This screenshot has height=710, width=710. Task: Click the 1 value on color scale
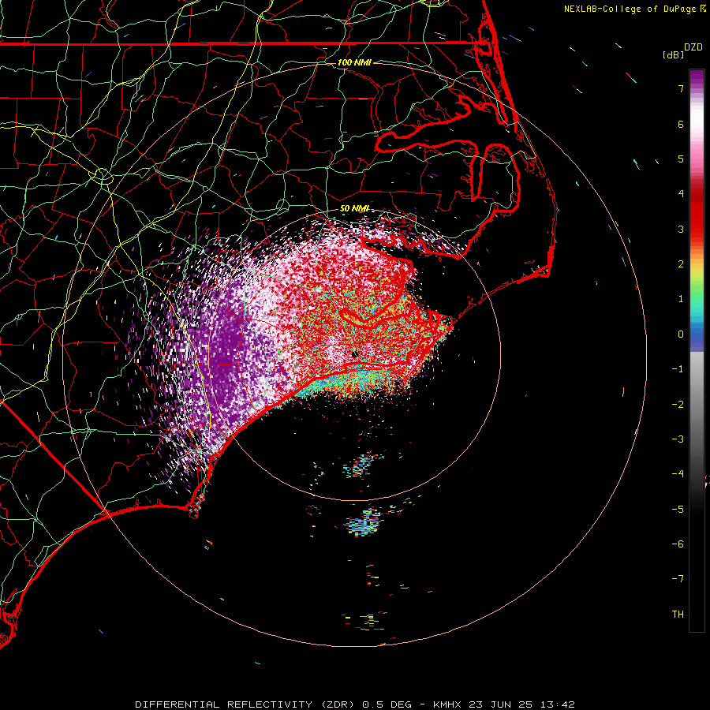(681, 299)
